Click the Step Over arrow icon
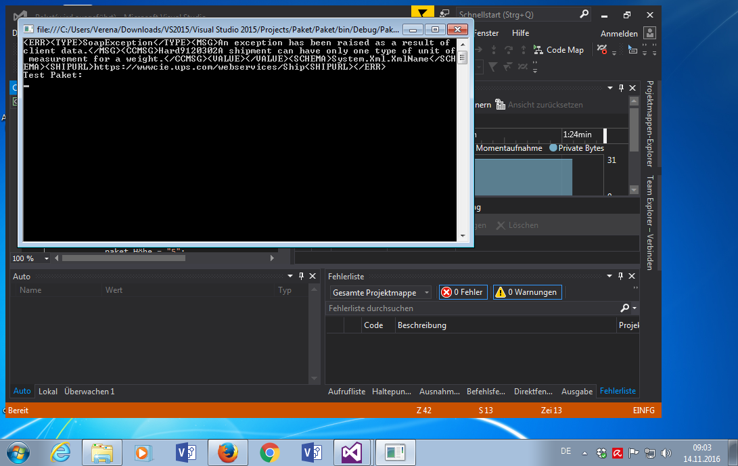Screen dimensions: 738x466 pyautogui.click(x=509, y=49)
